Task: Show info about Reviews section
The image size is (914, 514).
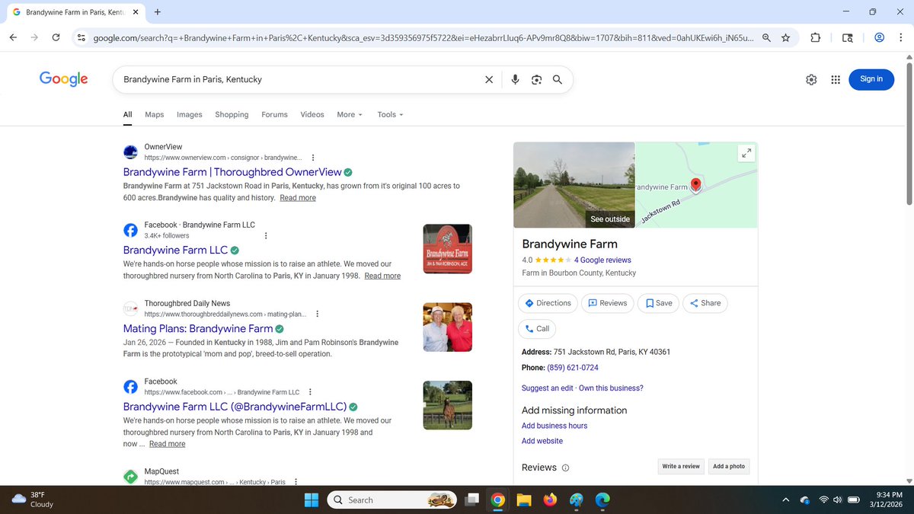Action: click(565, 468)
